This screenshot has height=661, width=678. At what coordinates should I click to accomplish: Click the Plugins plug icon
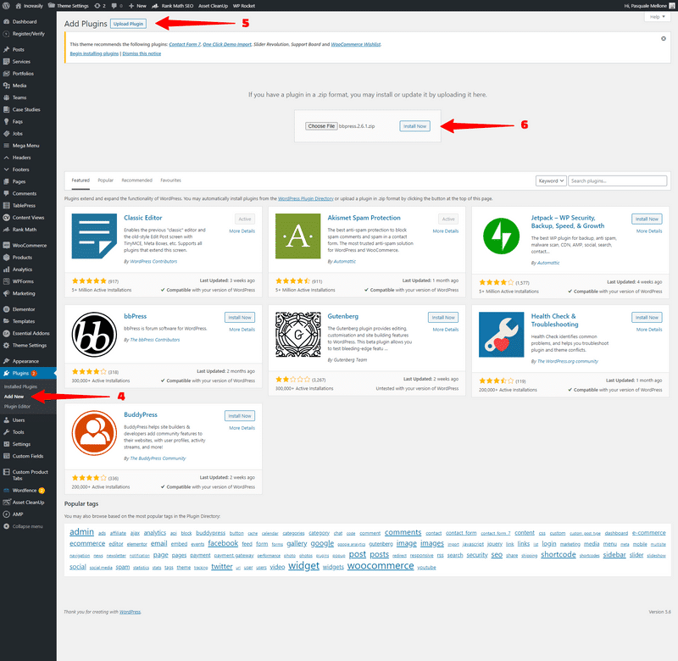[6, 373]
